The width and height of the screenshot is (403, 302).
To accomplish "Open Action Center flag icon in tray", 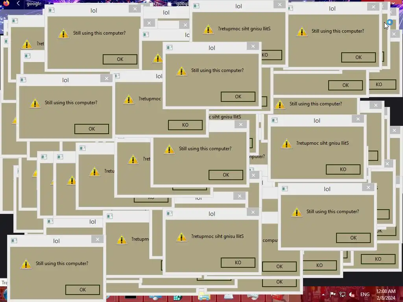I will click(x=333, y=294).
